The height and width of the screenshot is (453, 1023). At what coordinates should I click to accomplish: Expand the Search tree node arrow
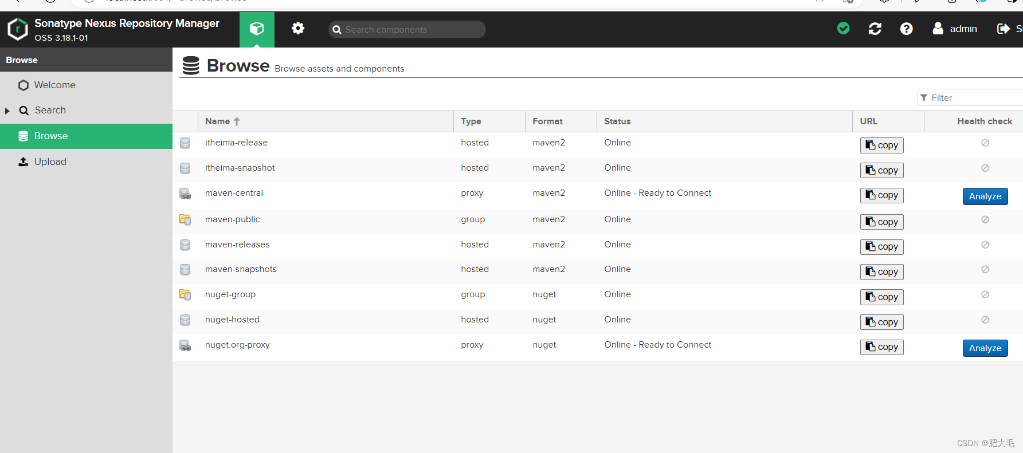[x=7, y=111]
